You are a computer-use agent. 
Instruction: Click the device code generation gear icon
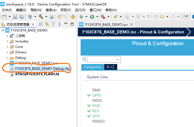[x=73, y=17]
